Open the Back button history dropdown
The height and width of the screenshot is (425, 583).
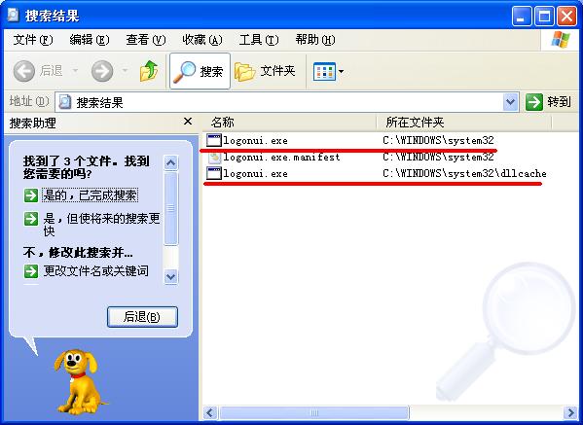76,71
